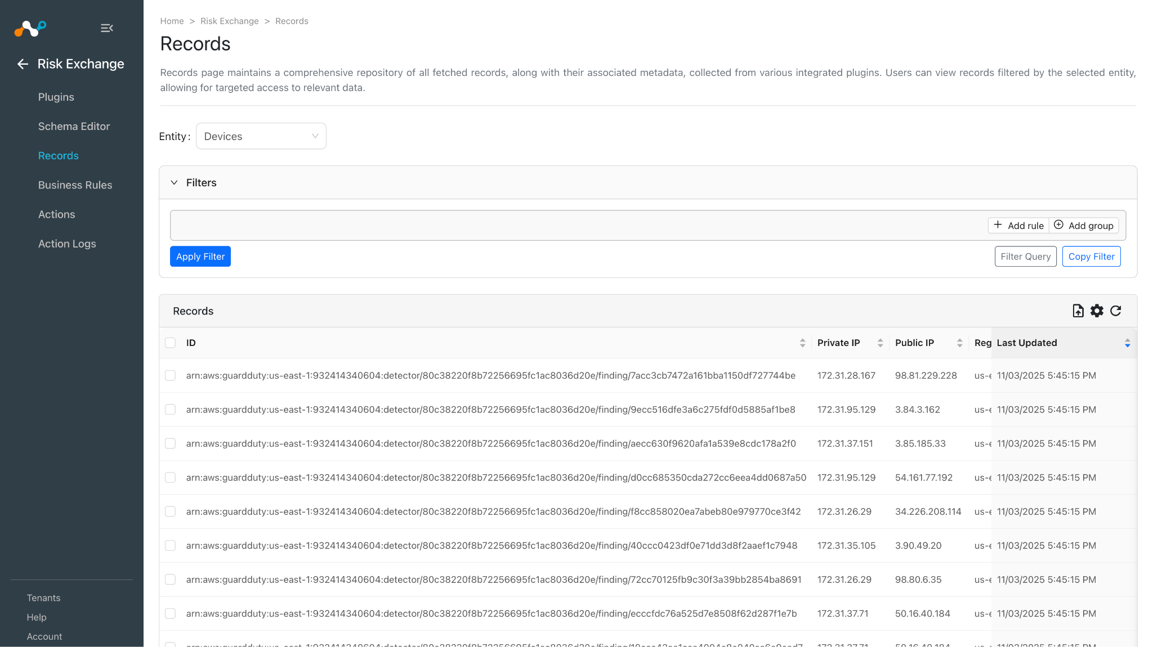Navigate to Actions in the sidebar
1153x647 pixels.
[x=57, y=214]
